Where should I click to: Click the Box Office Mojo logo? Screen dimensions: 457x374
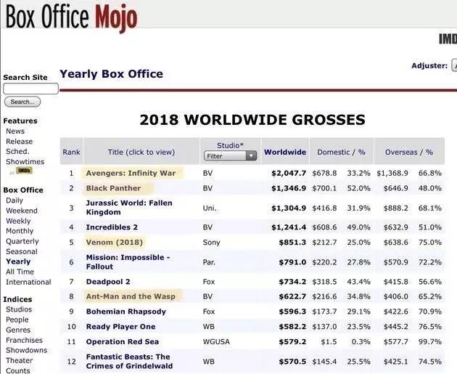point(70,16)
